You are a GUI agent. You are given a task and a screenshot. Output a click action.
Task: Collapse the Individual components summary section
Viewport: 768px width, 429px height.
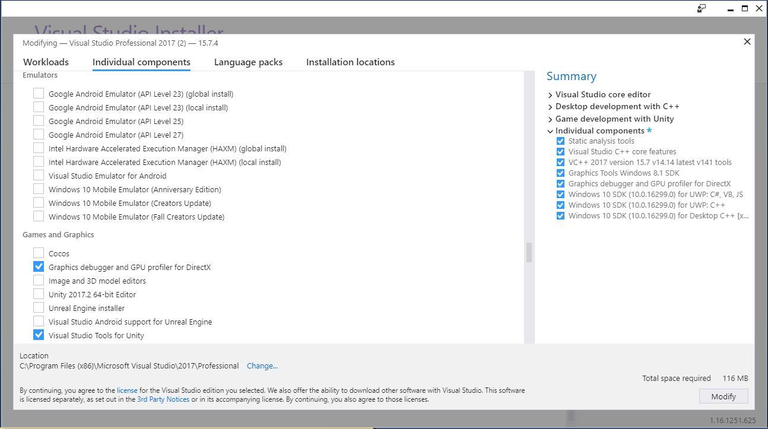click(550, 131)
